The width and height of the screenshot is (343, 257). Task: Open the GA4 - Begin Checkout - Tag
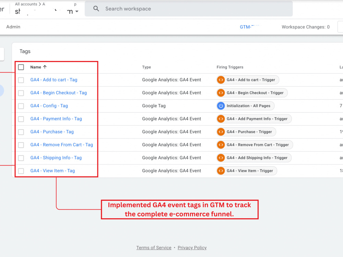coord(58,93)
